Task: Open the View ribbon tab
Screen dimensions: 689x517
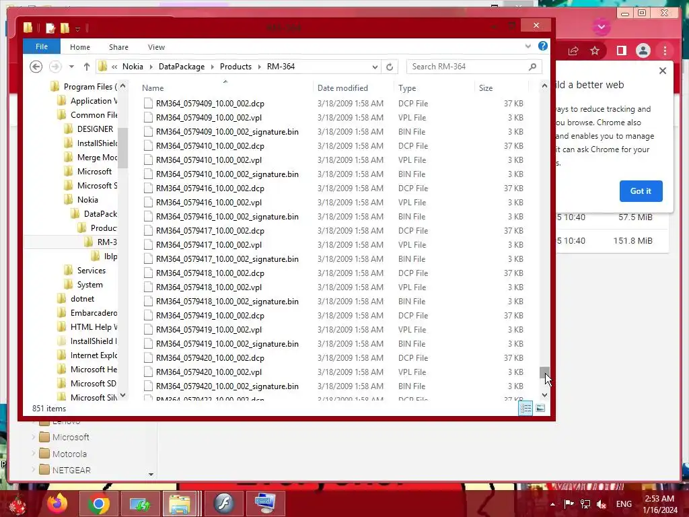Action: click(156, 47)
